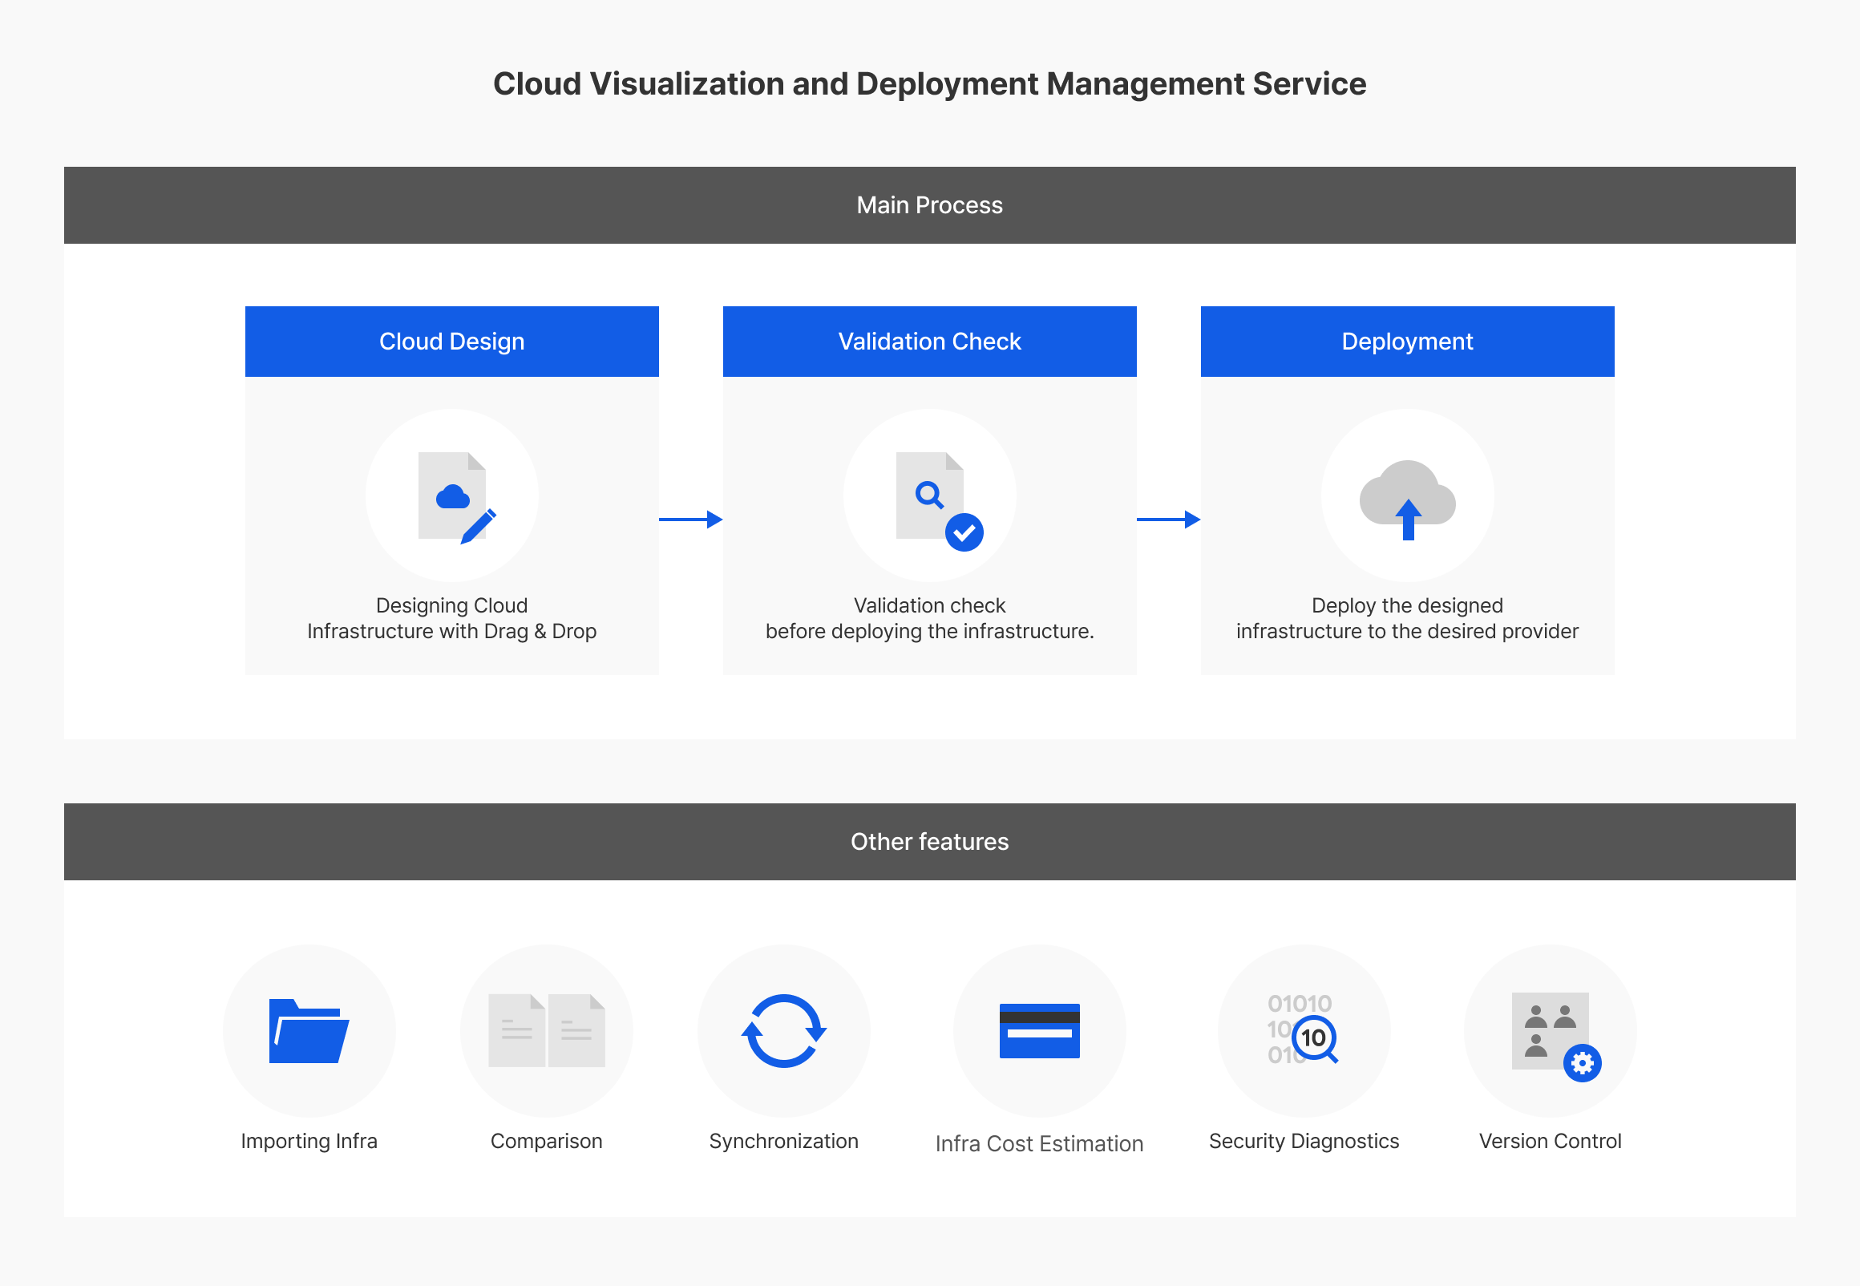Screen dimensions: 1860x1286
Task: Open the Other features section header
Action: pyautogui.click(x=929, y=841)
